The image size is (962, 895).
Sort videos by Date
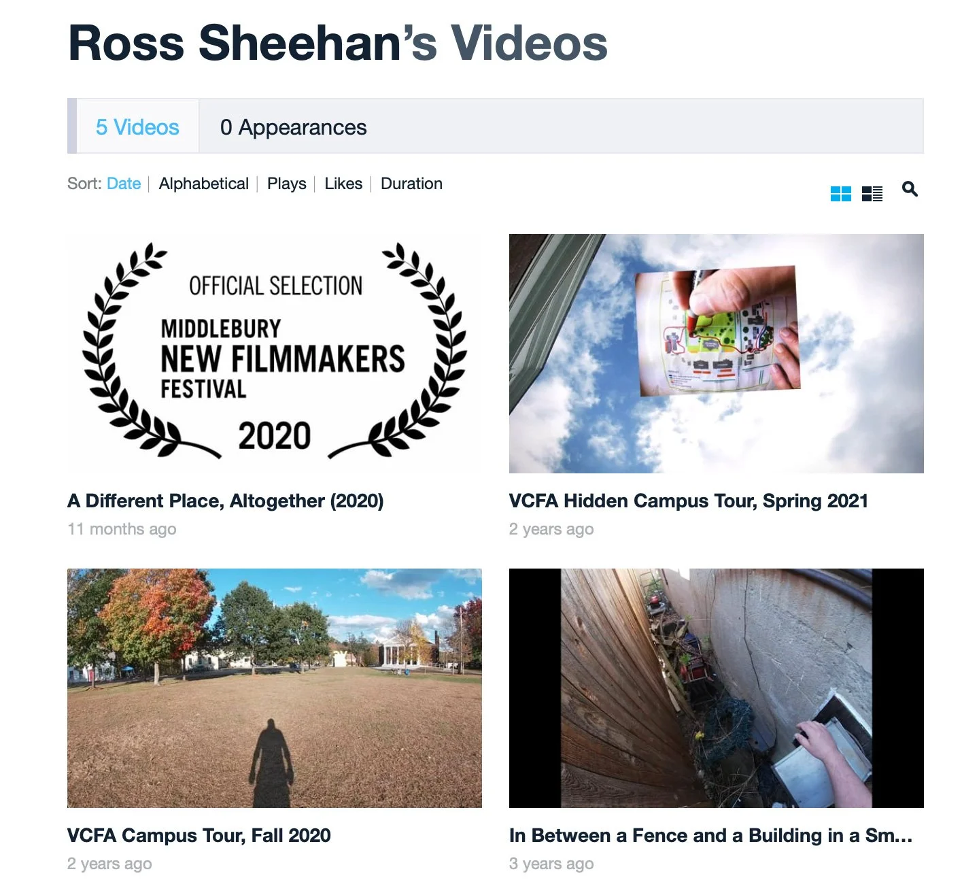[124, 184]
